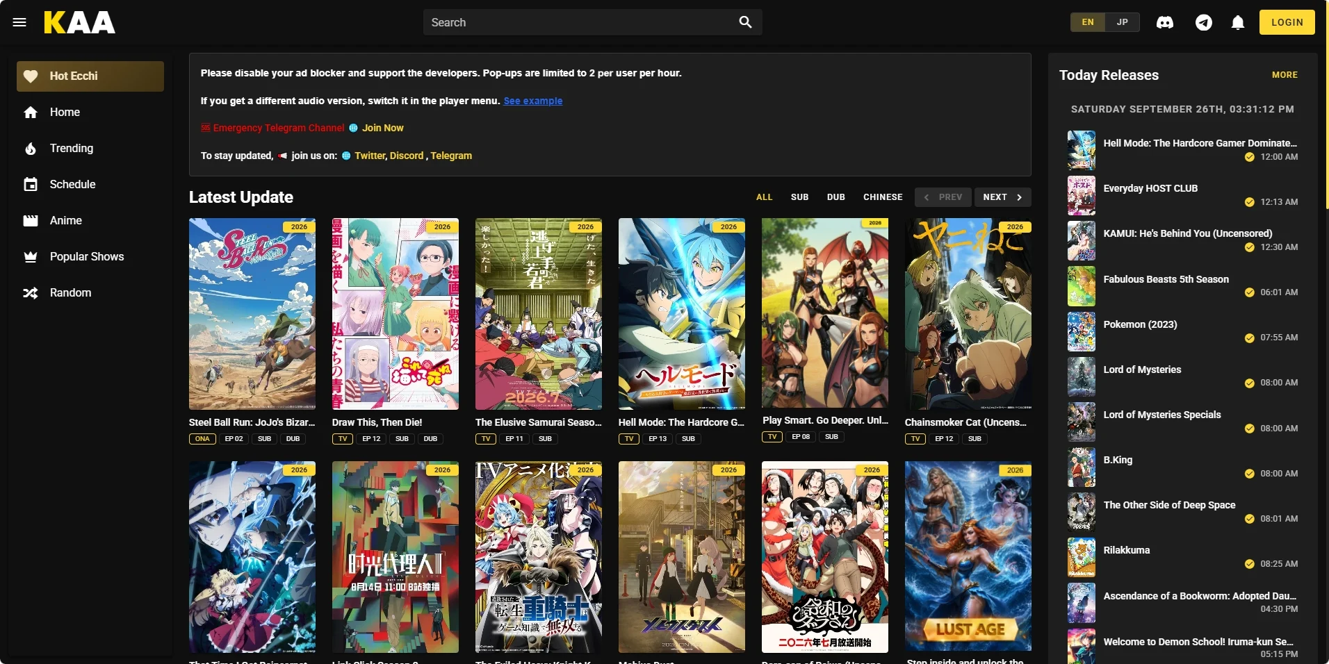Viewport: 1329px width, 664px height.
Task: Open Fabulous Beasts 5th Season entry
Action: [1183, 286]
